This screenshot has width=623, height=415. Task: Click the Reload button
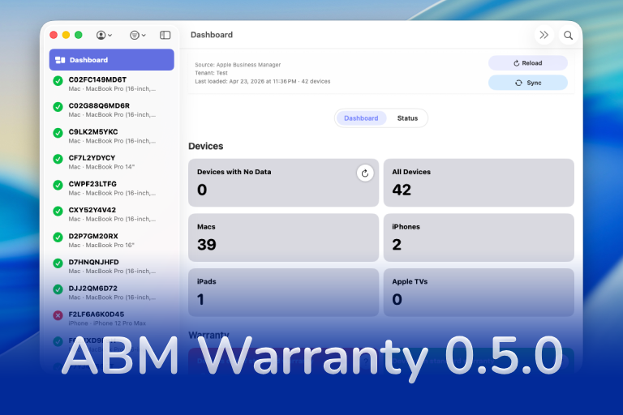pos(527,63)
